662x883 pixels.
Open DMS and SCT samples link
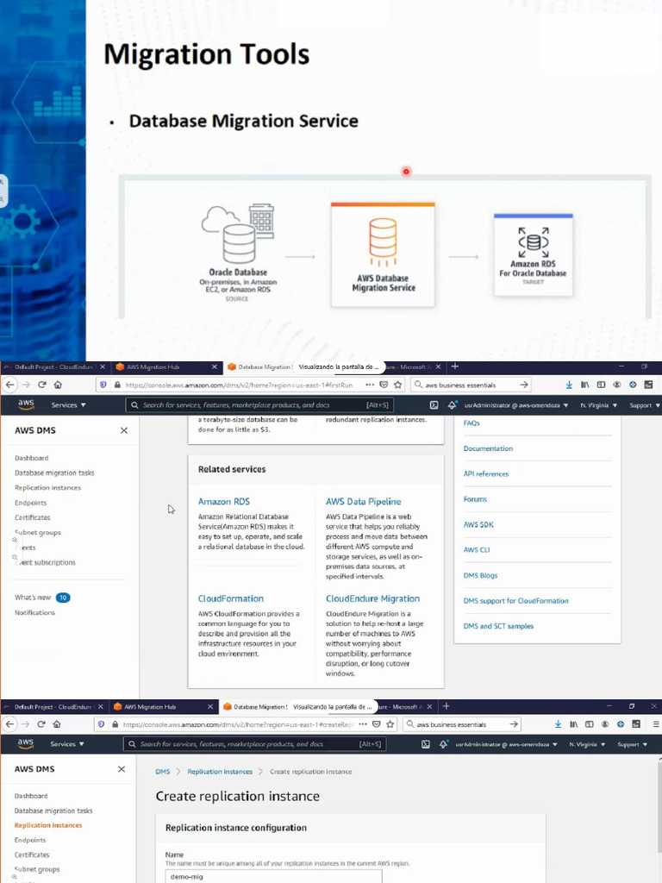pos(498,626)
